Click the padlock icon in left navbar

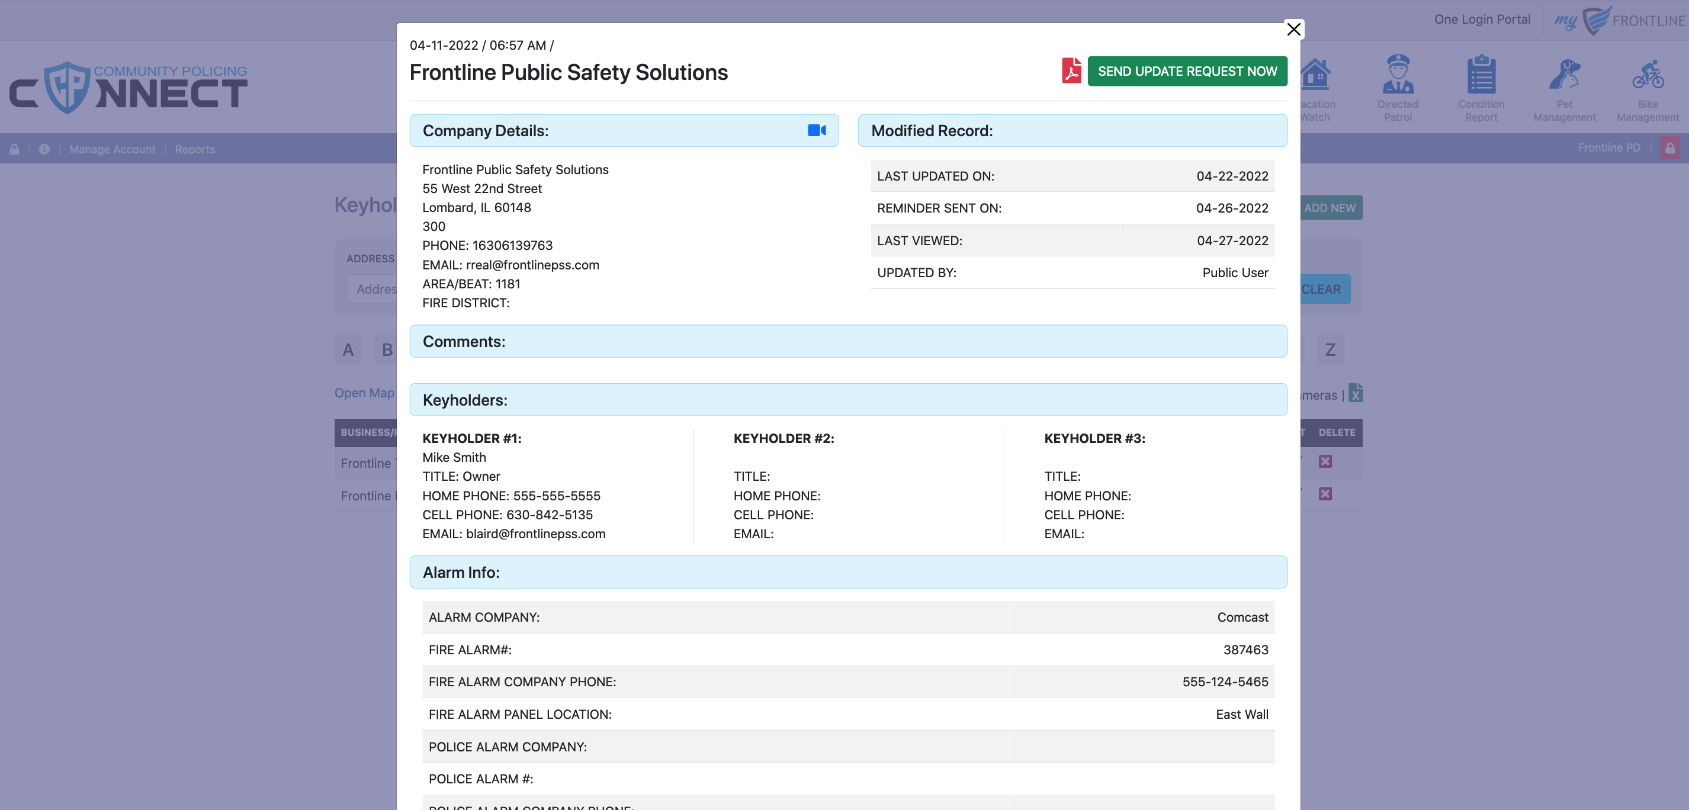[x=14, y=149]
